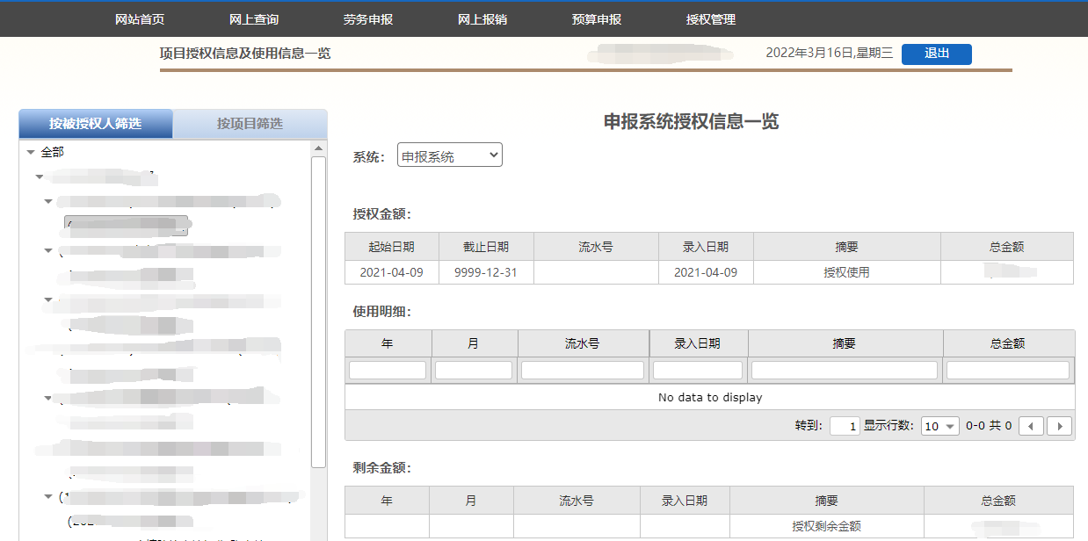Viewport: 1088px width, 541px height.
Task: Click the 项目授权信息及使用信息一览 page title
Action: 245,53
